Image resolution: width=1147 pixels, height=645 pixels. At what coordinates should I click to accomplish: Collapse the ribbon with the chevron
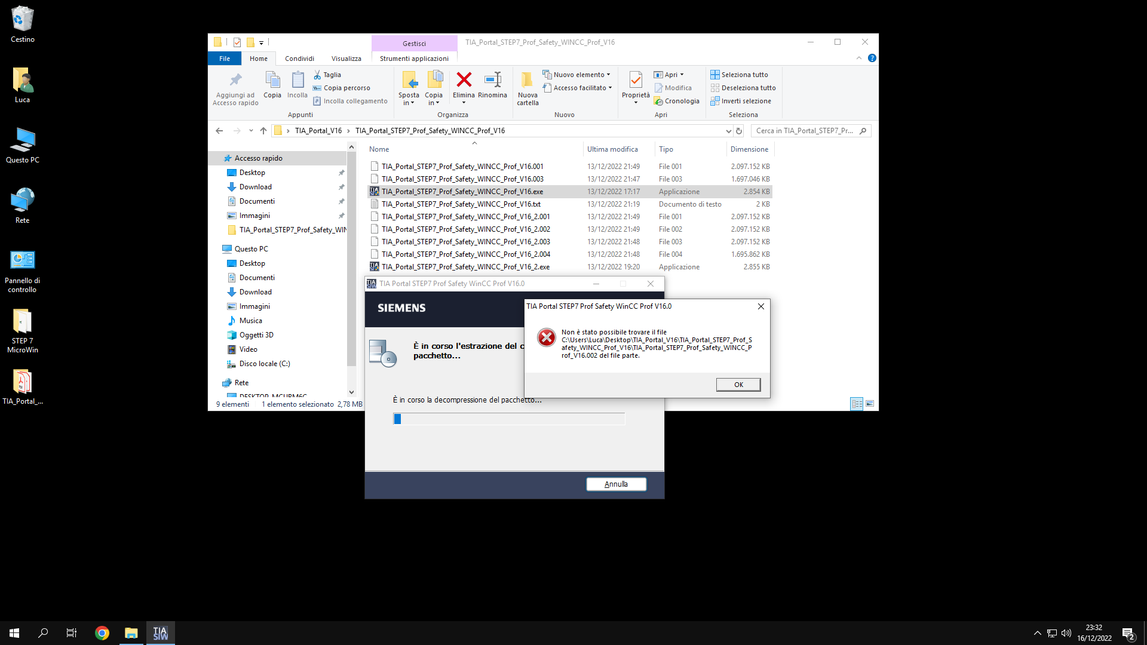pyautogui.click(x=858, y=58)
